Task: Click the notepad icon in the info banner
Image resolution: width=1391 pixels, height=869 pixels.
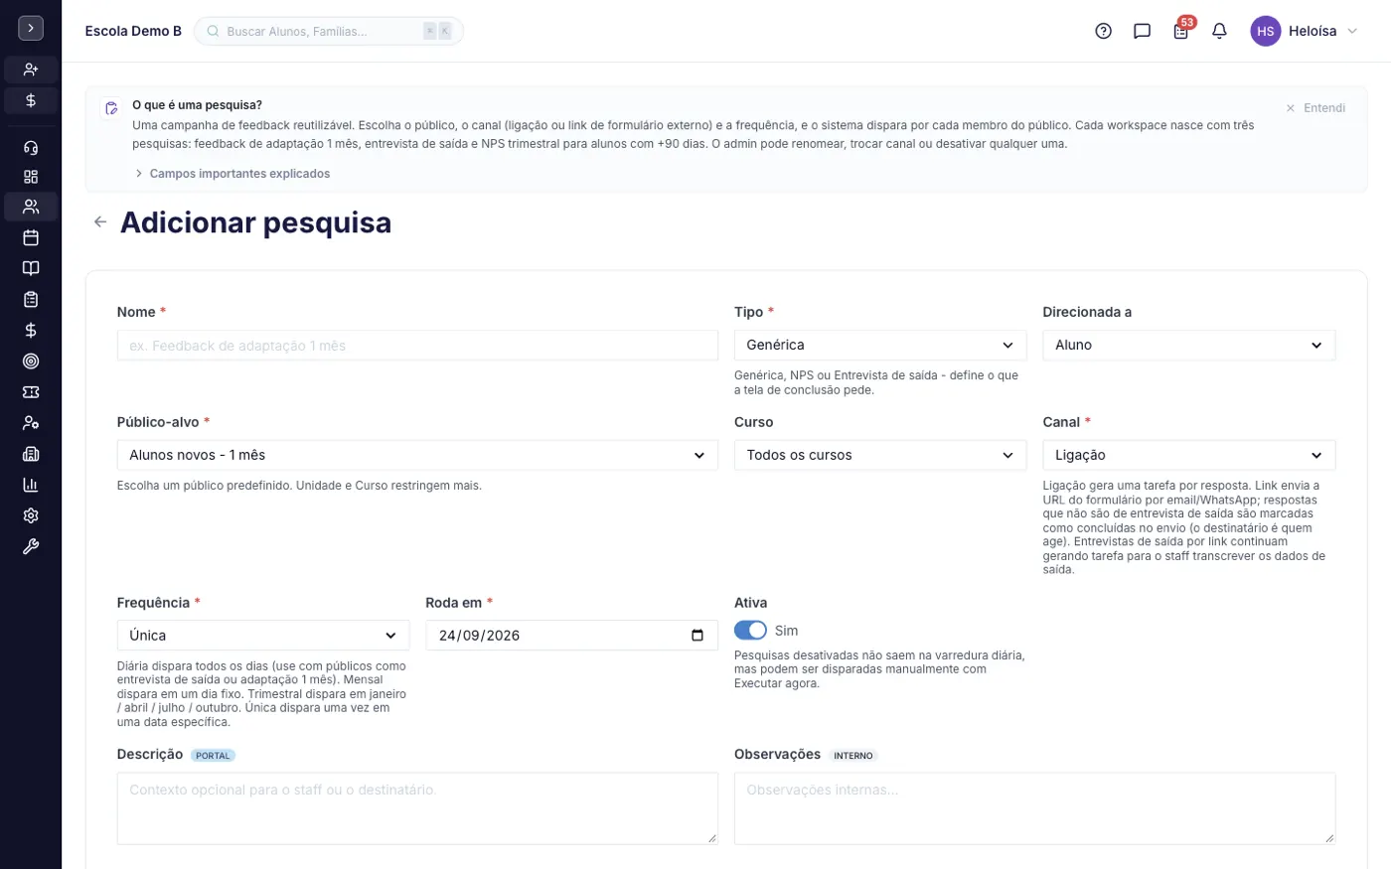Action: pyautogui.click(x=111, y=107)
